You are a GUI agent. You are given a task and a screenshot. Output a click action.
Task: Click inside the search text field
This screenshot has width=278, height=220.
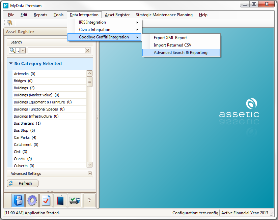pos(56,51)
